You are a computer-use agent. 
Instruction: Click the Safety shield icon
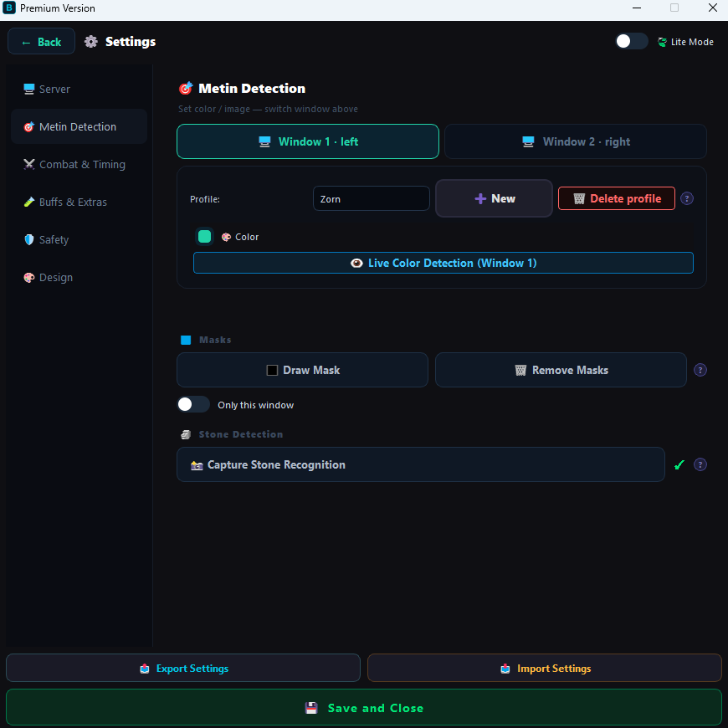click(x=29, y=239)
